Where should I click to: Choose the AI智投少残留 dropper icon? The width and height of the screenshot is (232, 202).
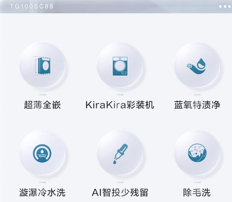(120, 153)
